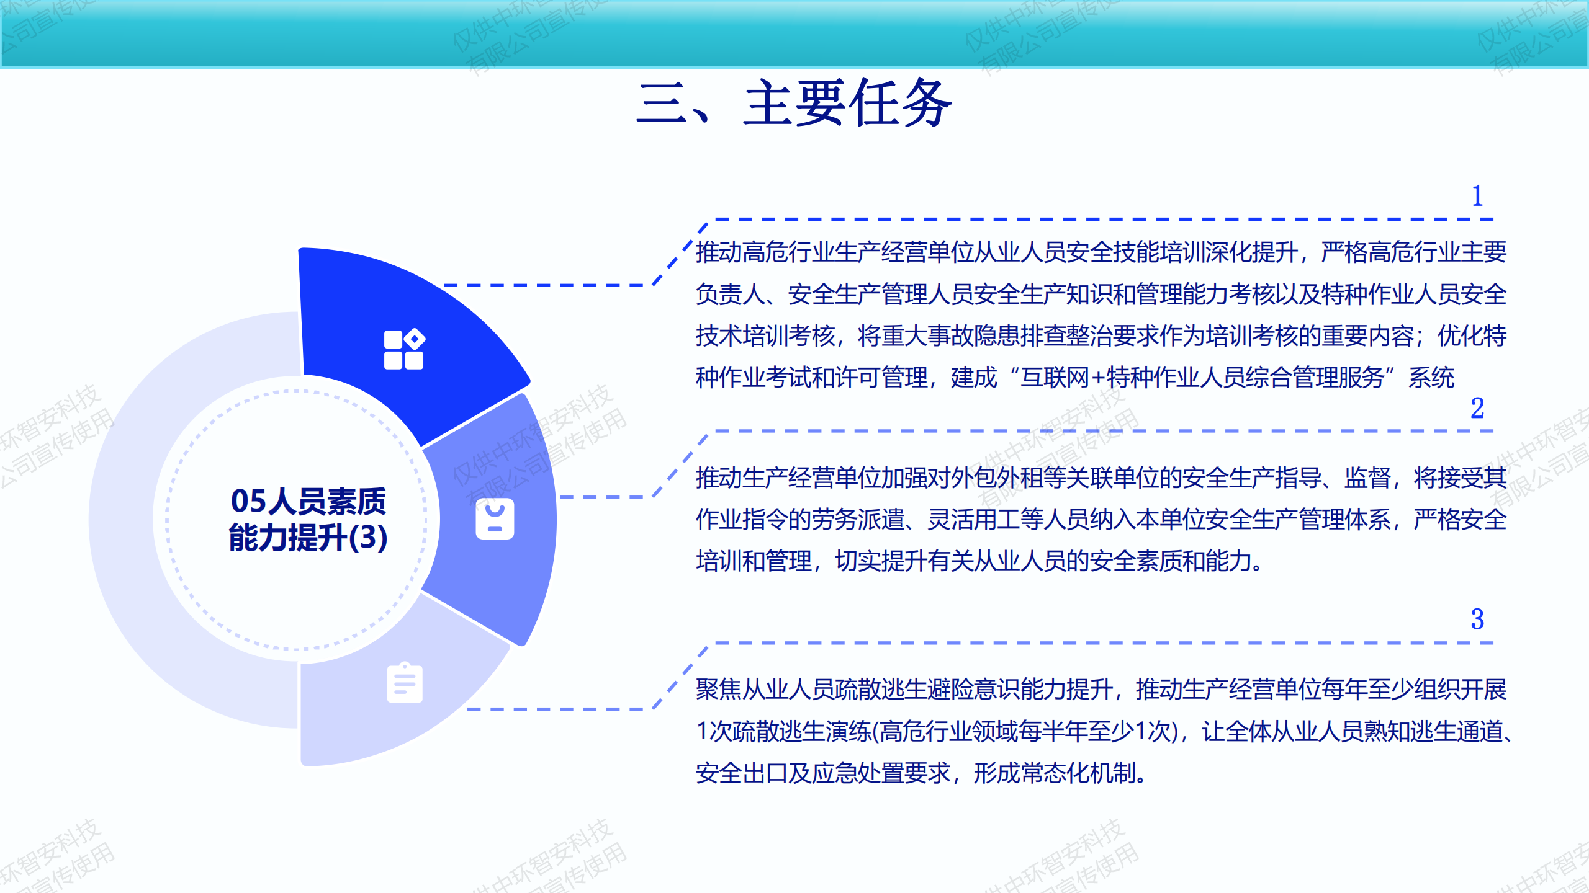Click the shopping bag icon in medium blue segment
The image size is (1589, 893).
point(495,518)
